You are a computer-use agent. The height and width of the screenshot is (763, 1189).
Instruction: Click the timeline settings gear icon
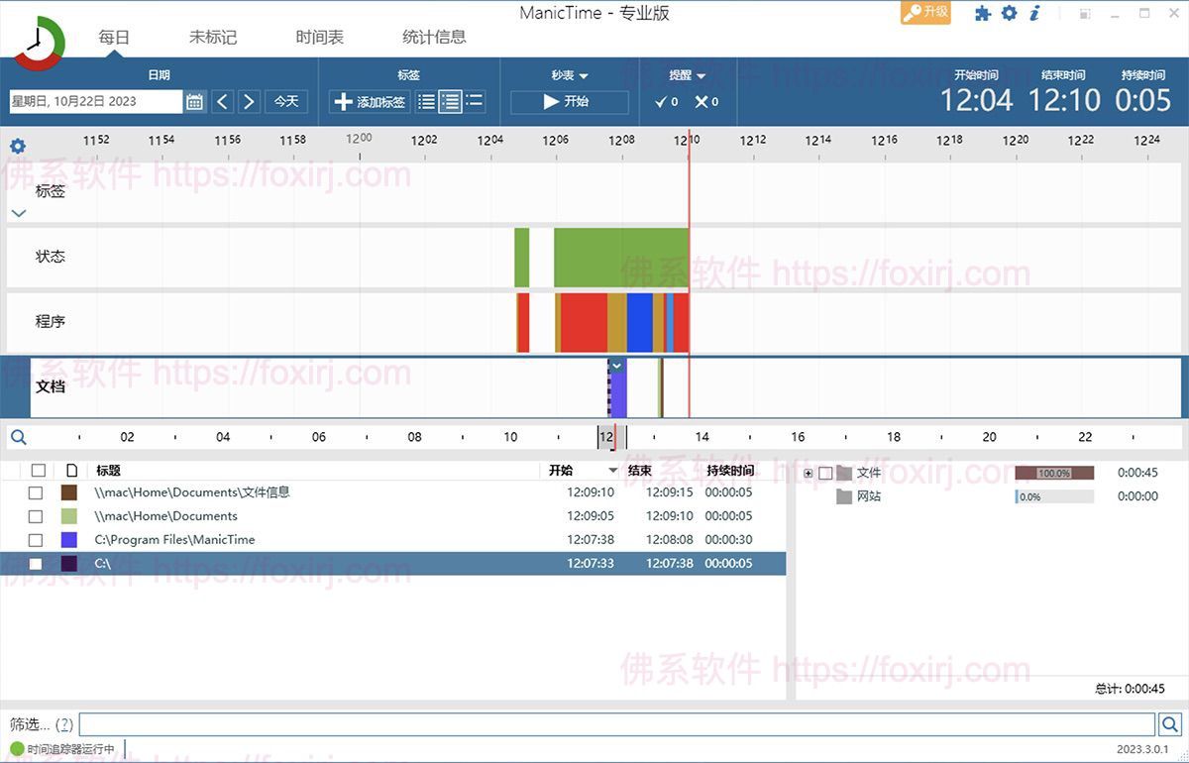click(x=18, y=147)
